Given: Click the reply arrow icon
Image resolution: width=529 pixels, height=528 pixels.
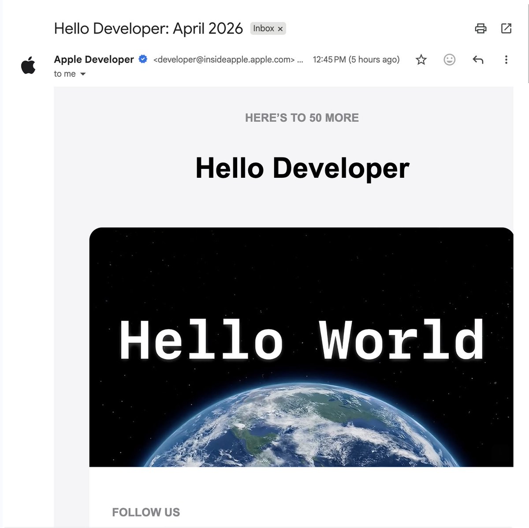Looking at the screenshot, I should (x=478, y=59).
